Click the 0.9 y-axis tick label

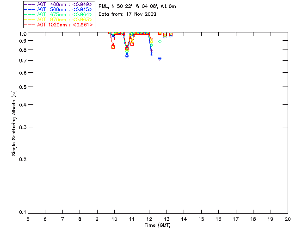point(23,41)
